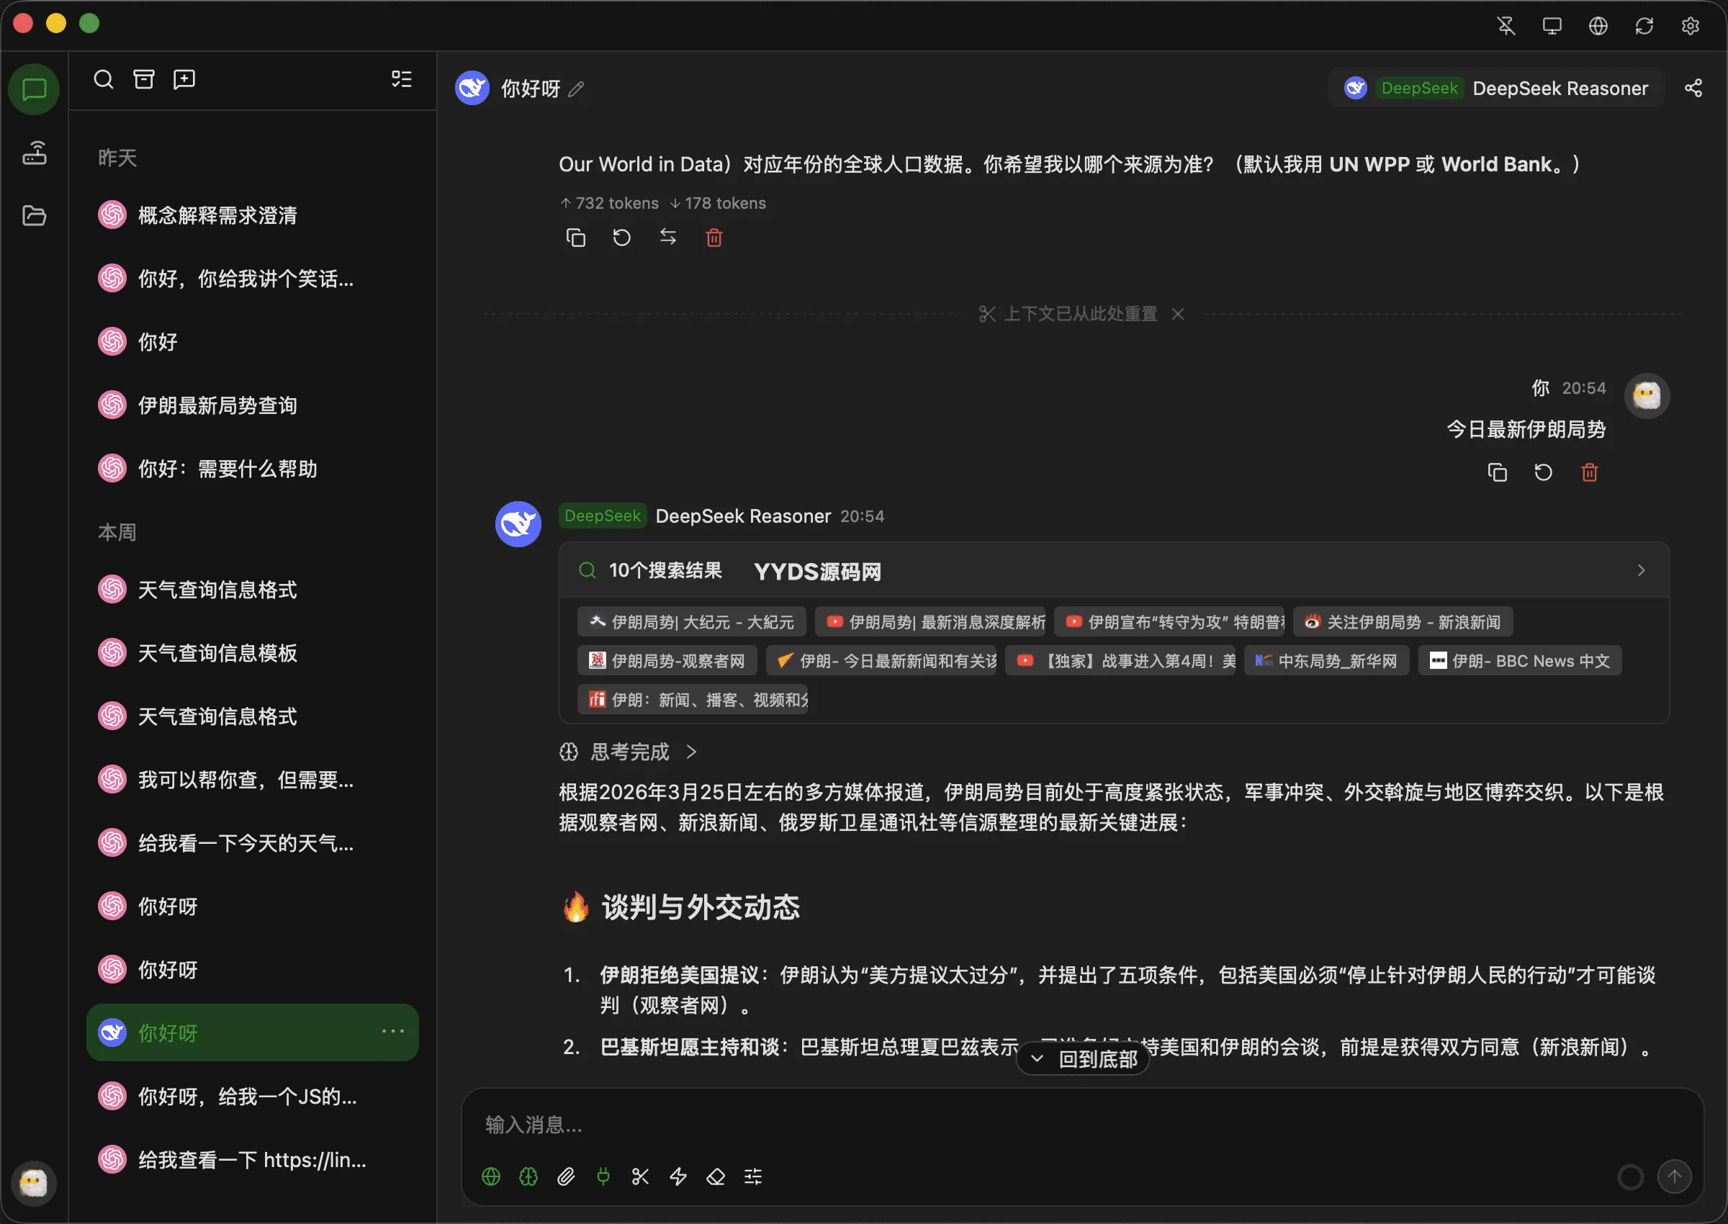Select the 伊朗最新局势查询 conversation

[253, 405]
